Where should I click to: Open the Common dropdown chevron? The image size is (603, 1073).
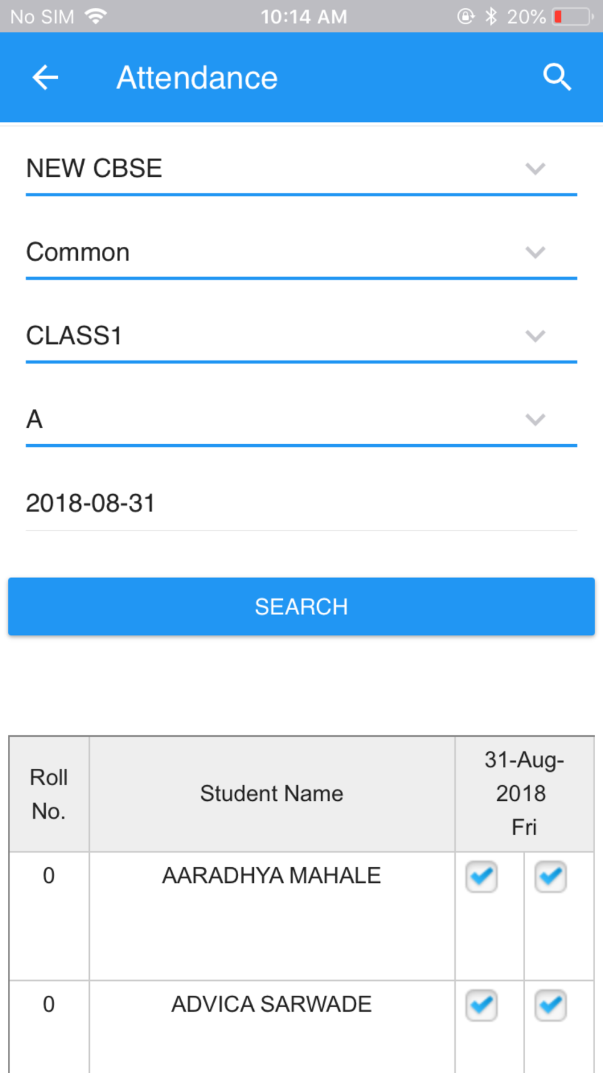535,252
